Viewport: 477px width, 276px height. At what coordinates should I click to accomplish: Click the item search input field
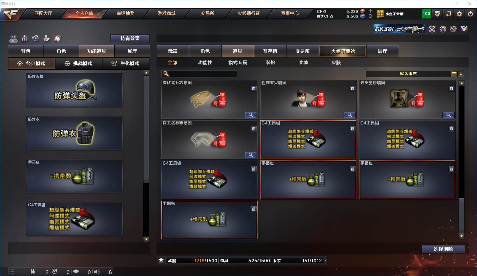click(199, 74)
